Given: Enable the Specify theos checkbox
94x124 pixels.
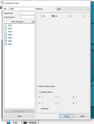Looking at the screenshot, I should (x=40, y=92).
